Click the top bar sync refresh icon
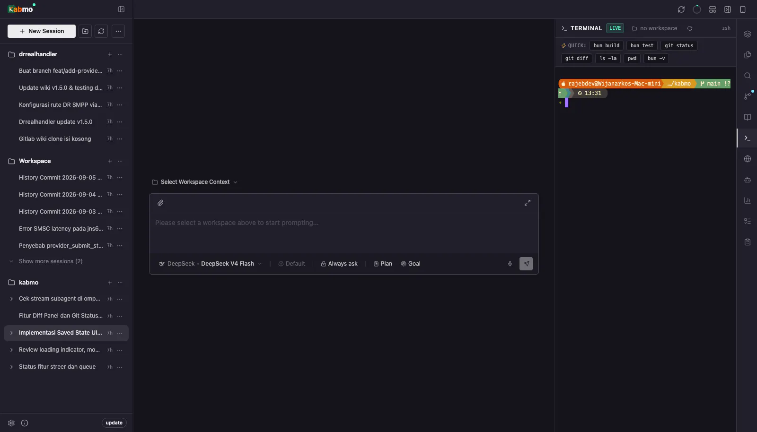 (681, 9)
